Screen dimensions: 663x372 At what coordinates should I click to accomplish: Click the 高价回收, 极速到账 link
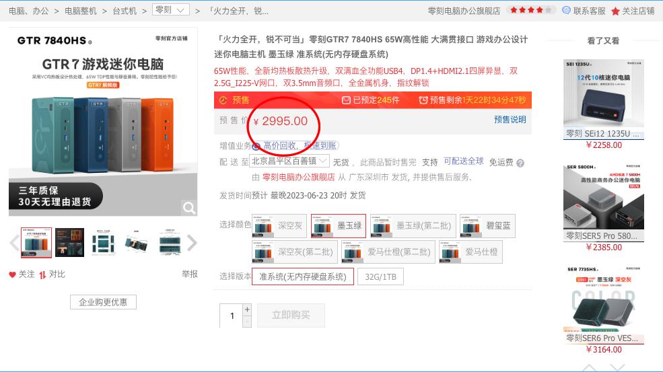point(300,146)
